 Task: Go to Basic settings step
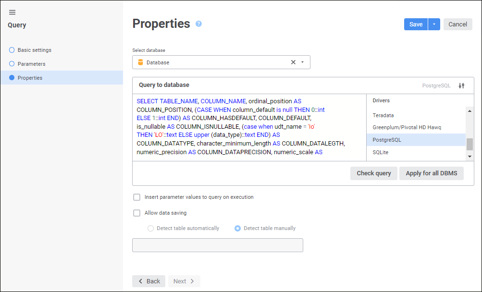tap(34, 50)
